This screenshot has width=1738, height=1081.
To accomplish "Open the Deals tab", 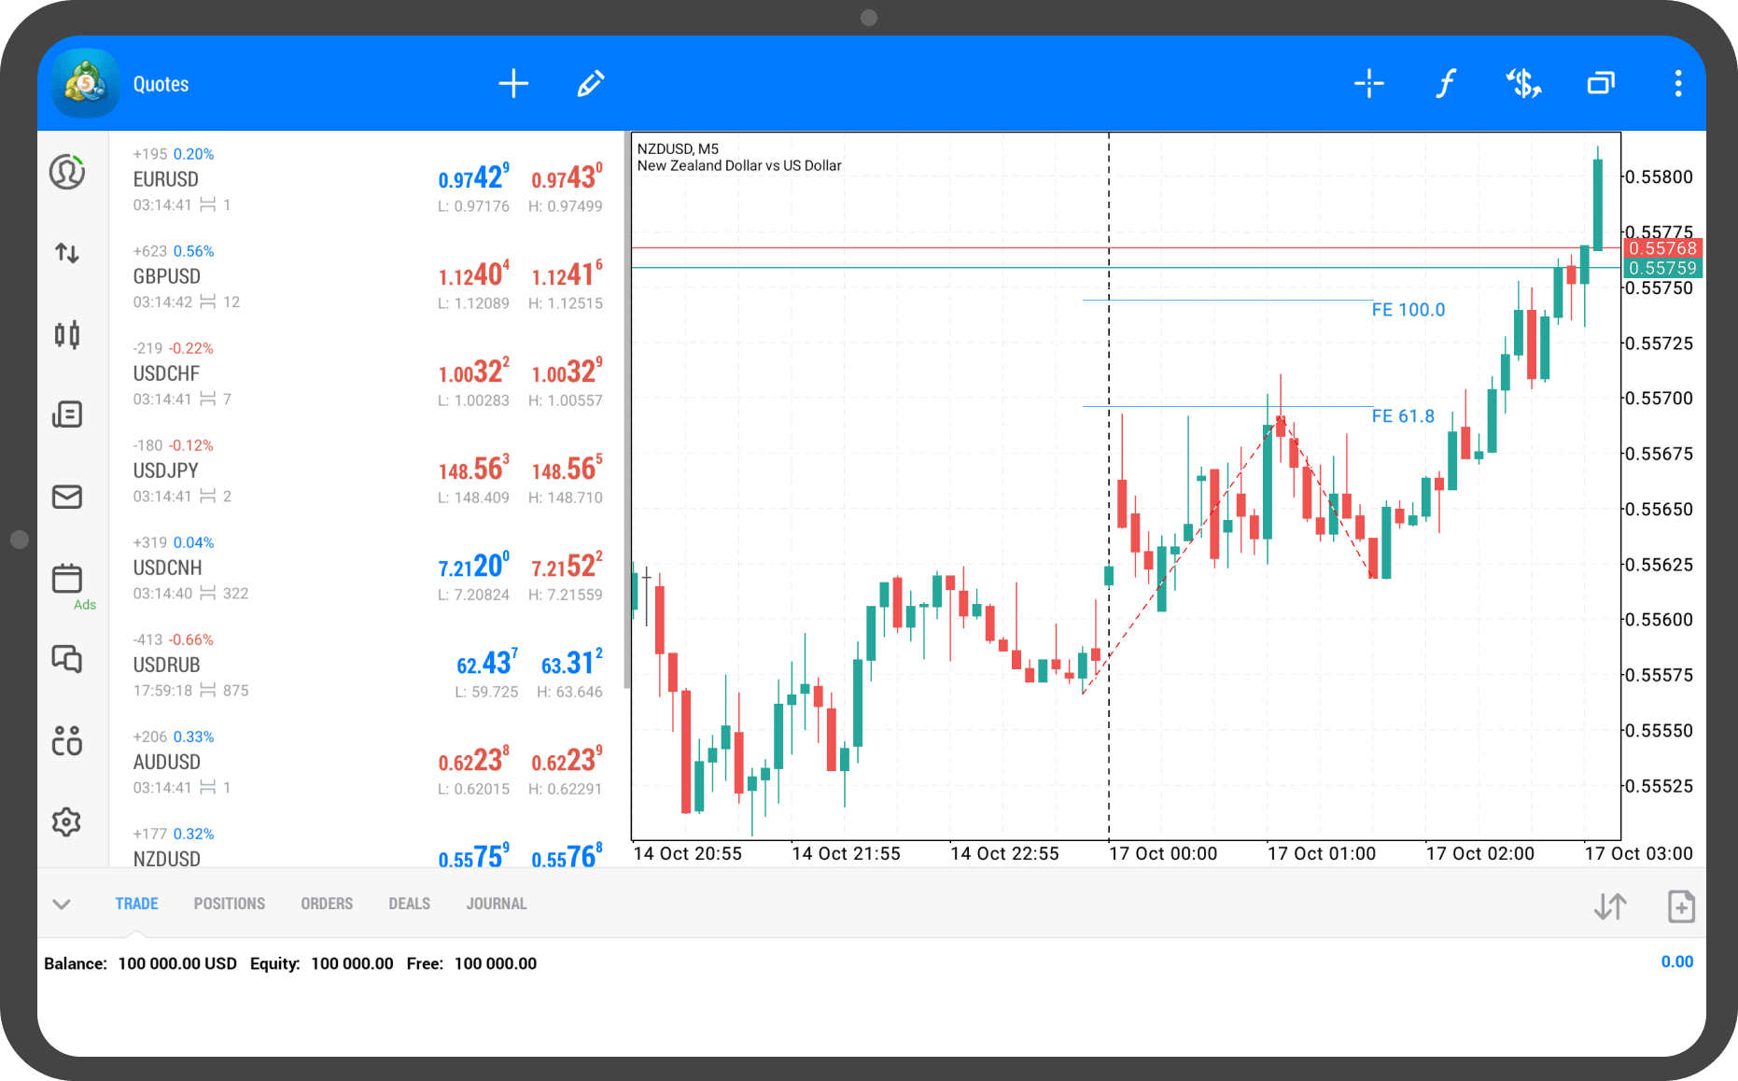I will [x=409, y=904].
